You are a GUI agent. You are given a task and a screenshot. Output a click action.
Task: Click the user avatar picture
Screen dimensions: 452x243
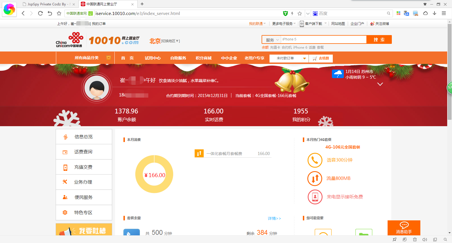97,88
